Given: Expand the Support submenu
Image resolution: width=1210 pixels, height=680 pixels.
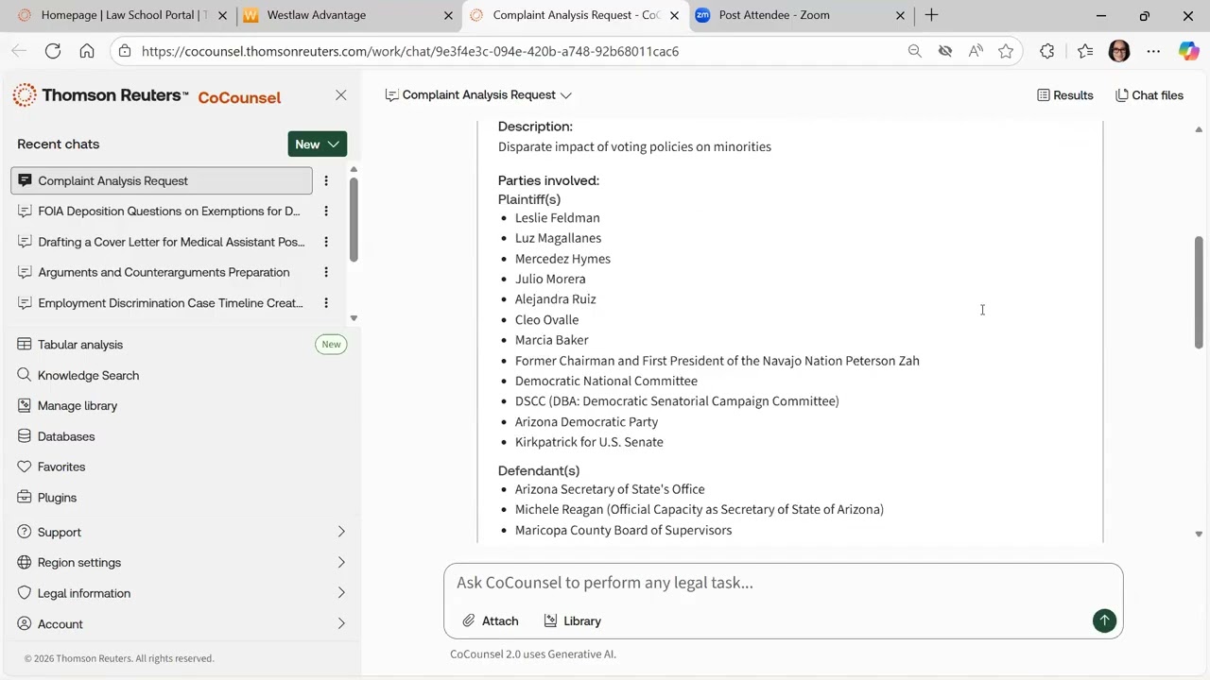Looking at the screenshot, I should (181, 532).
